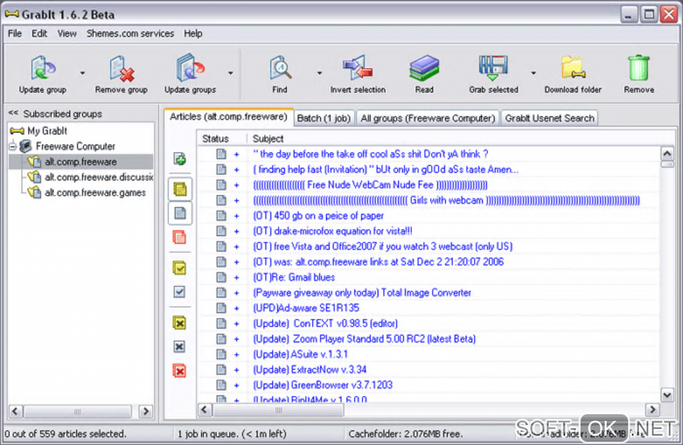Screen dimensions: 683x445
Task: Open the Download folder
Action: click(573, 68)
